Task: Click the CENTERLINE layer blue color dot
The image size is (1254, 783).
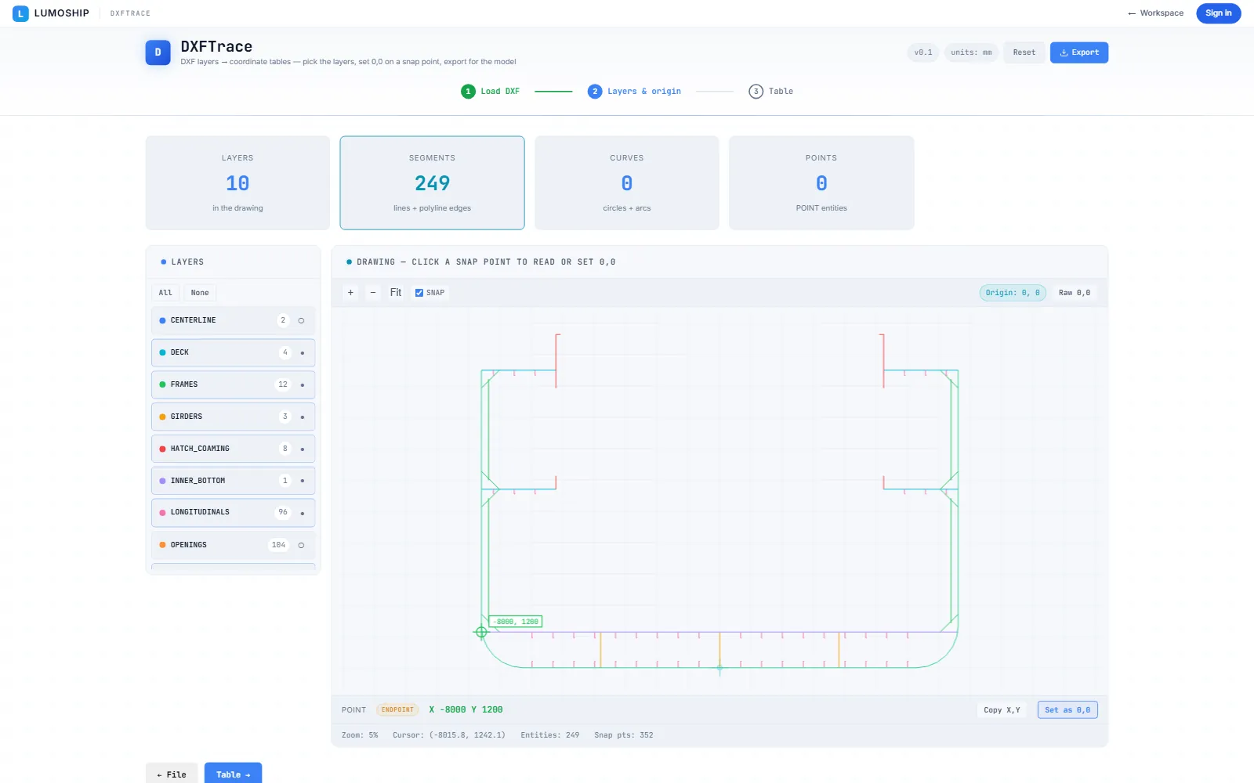Action: click(162, 320)
